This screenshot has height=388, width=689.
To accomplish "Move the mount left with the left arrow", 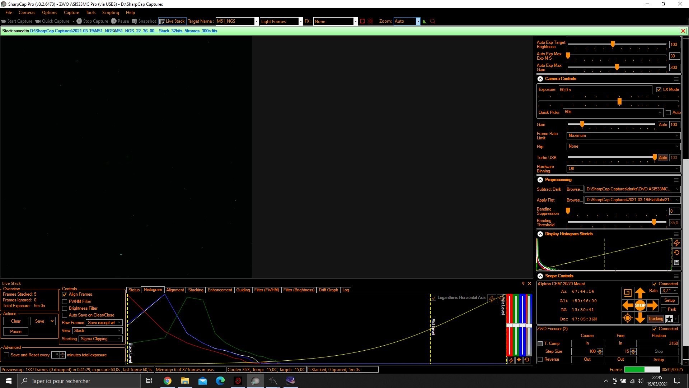I will [628, 305].
